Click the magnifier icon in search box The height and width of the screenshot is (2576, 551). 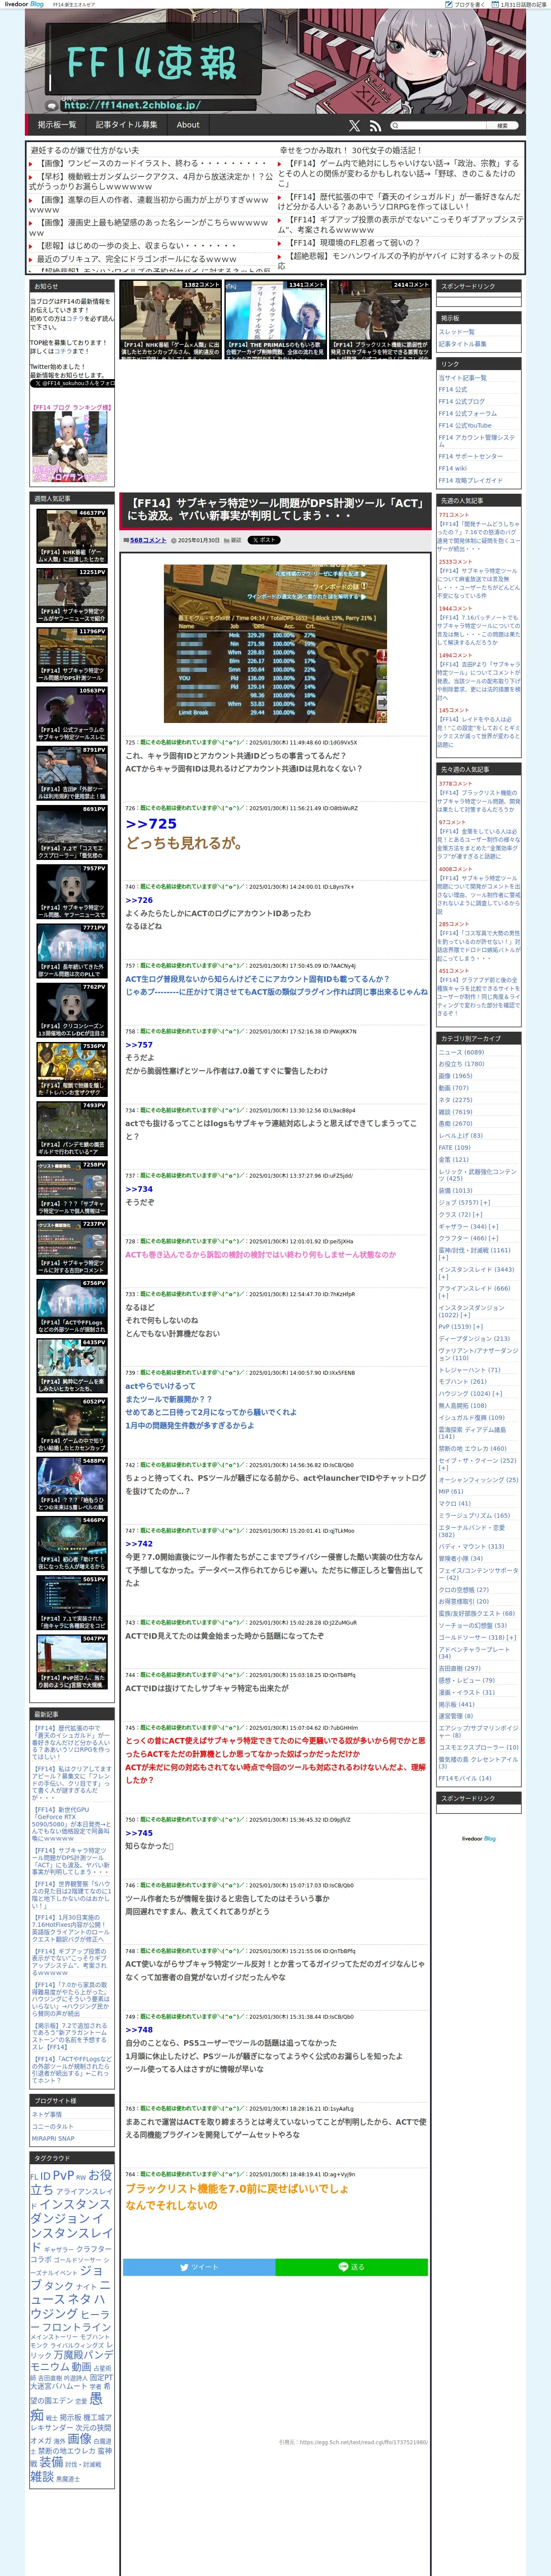(x=395, y=126)
